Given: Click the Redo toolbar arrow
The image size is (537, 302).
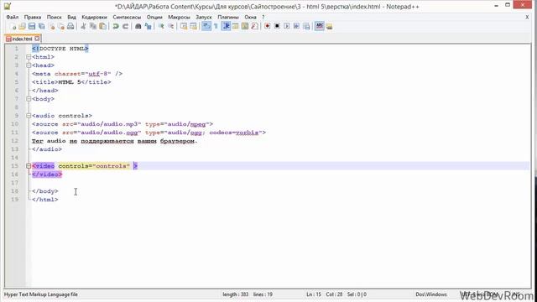Looking at the screenshot, I should tap(125, 26).
